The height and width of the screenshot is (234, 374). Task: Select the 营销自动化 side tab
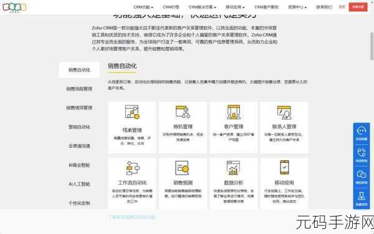tap(79, 127)
